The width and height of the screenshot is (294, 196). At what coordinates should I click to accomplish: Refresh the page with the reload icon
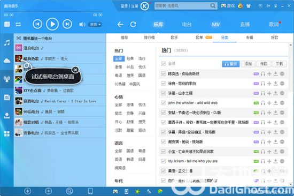tap(133, 25)
